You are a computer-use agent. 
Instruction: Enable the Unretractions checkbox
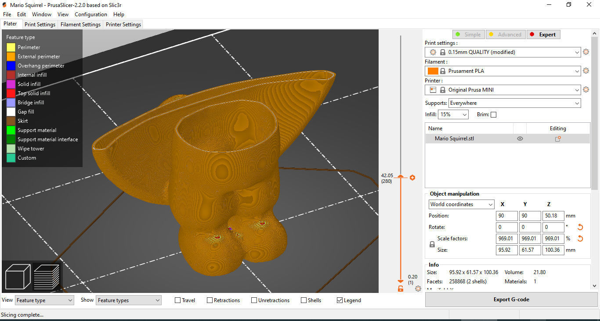tap(254, 300)
